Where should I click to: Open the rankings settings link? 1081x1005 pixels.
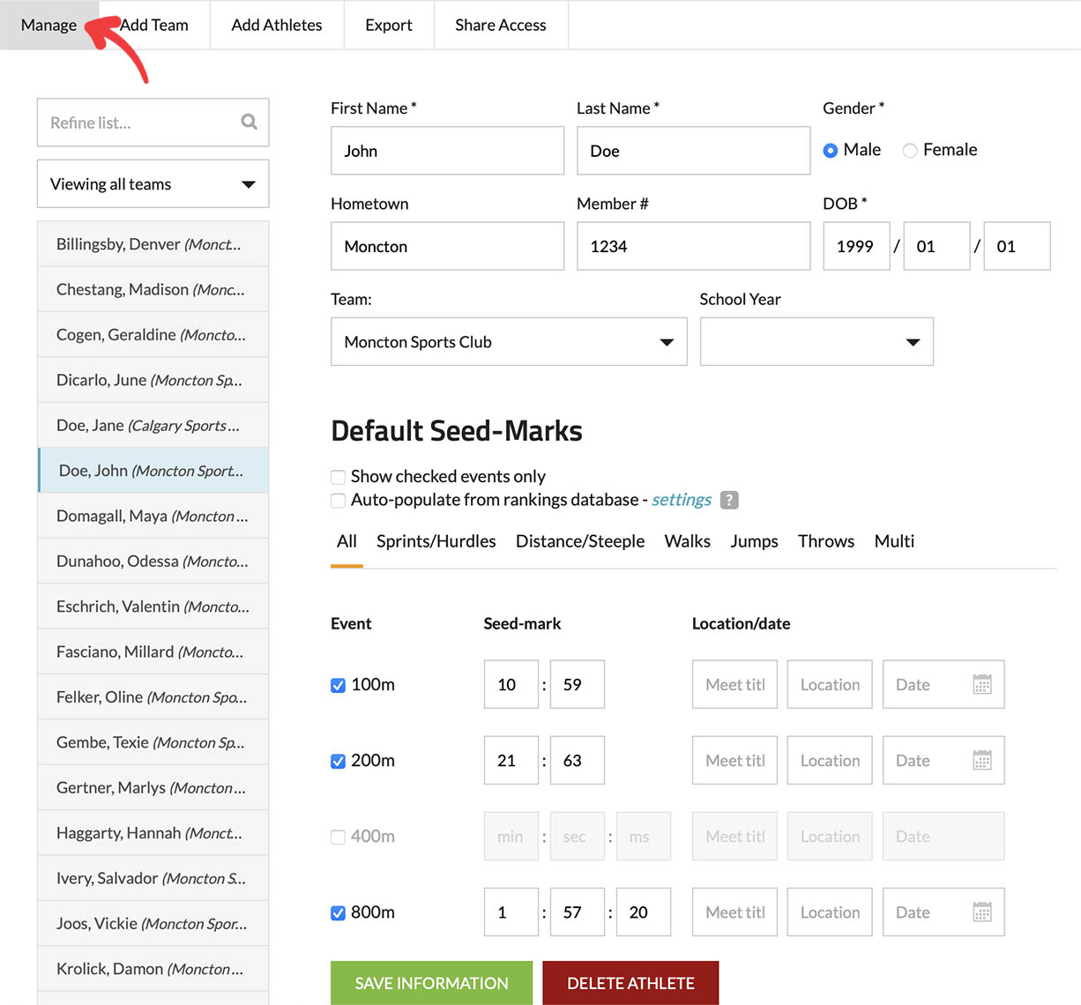pyautogui.click(x=681, y=500)
